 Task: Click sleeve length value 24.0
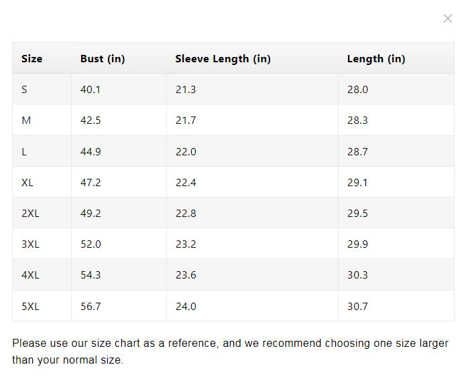click(x=186, y=306)
